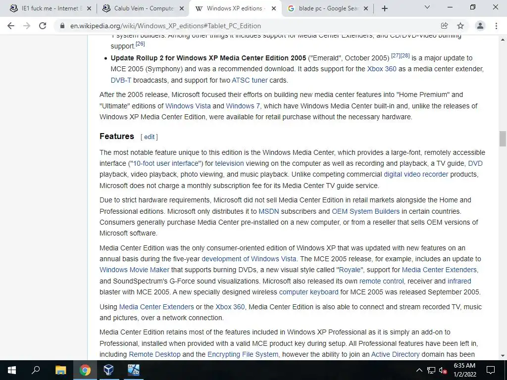Open the 'DVD' link
The height and width of the screenshot is (380, 507).
(475, 163)
